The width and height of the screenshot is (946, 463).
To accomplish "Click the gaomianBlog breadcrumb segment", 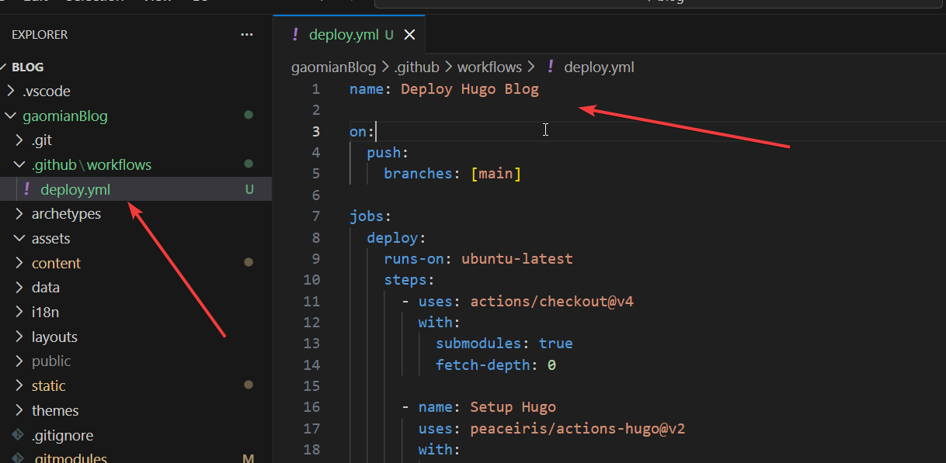I will tap(333, 67).
